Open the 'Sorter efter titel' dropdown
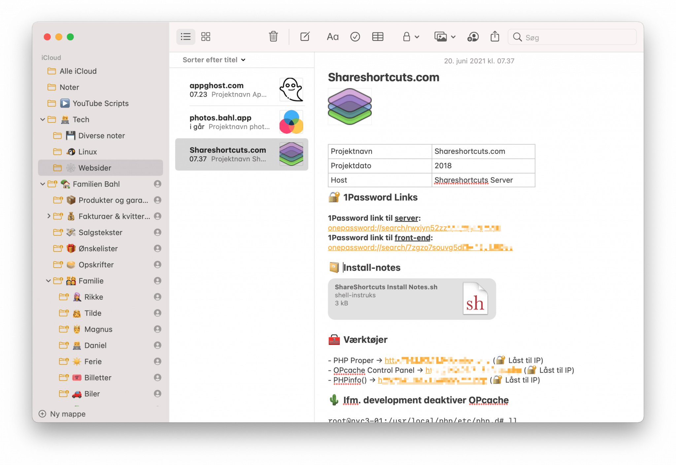Screen dimensions: 676x465 pos(214,60)
